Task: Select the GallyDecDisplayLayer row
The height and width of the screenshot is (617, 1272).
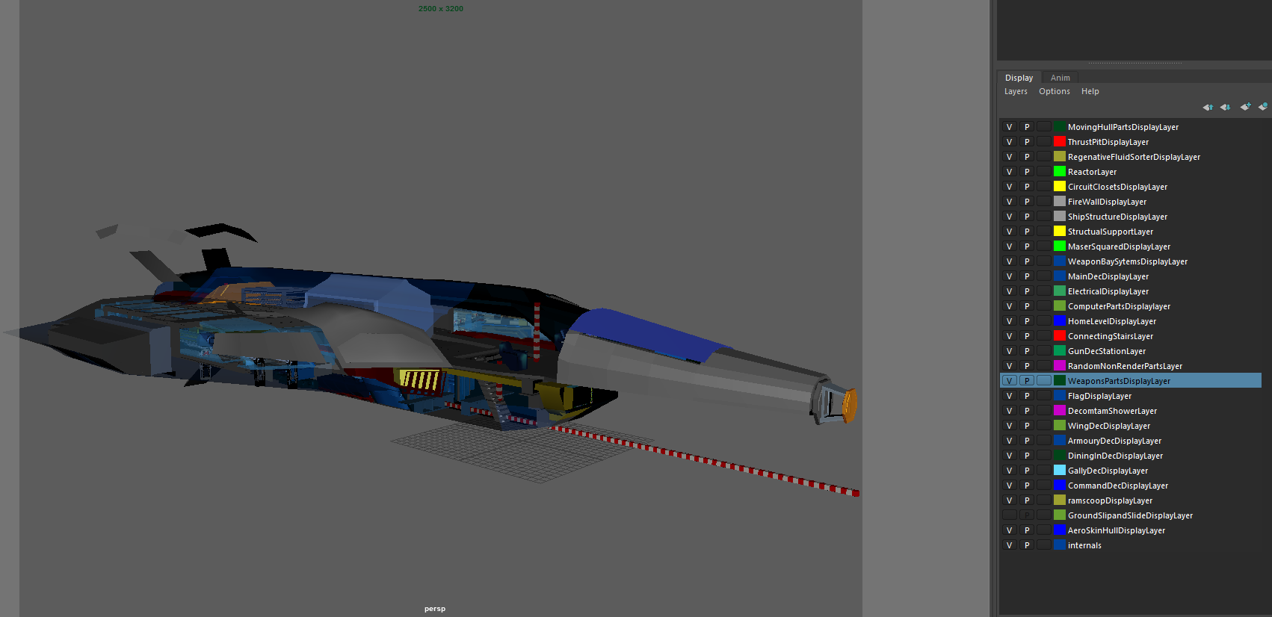Action: pos(1108,471)
